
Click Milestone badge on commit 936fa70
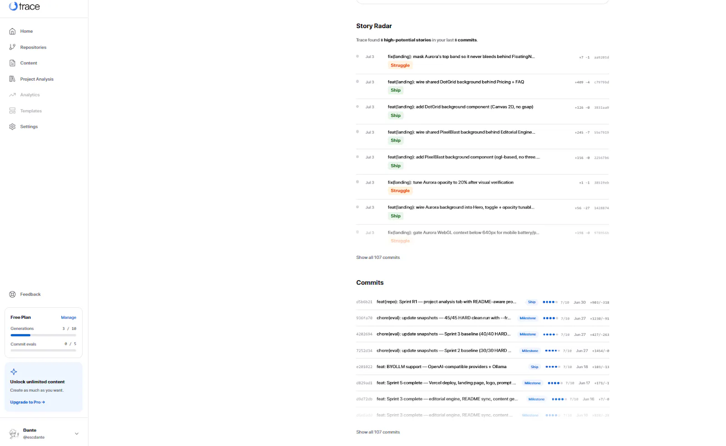[528, 318]
